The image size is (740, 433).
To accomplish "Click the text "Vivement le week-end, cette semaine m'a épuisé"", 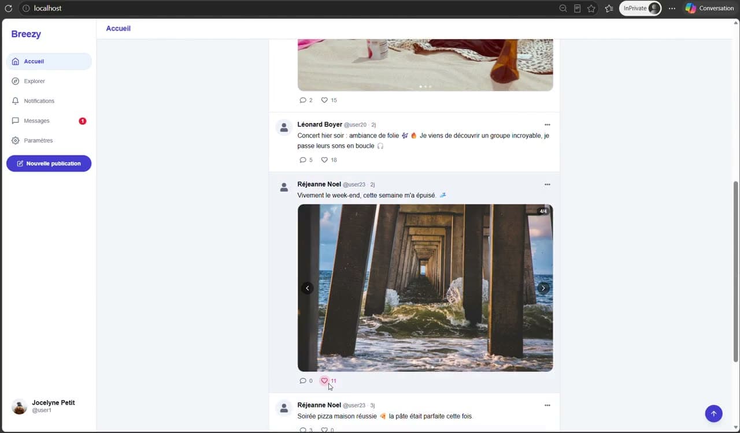I will 367,195.
